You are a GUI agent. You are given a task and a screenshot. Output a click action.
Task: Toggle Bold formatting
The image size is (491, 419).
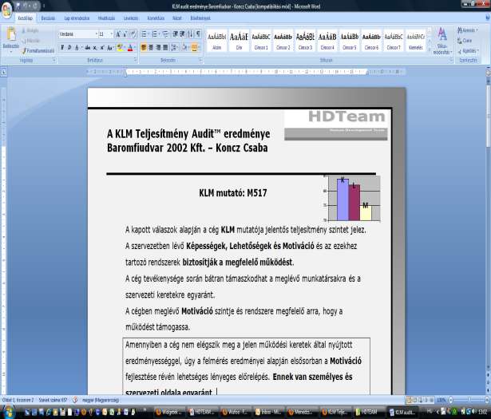point(62,48)
